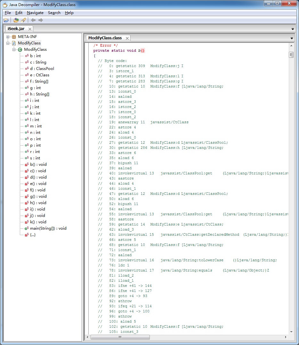Click the green ModifyClass class icon
This screenshot has width=299, height=345.
coord(20,50)
